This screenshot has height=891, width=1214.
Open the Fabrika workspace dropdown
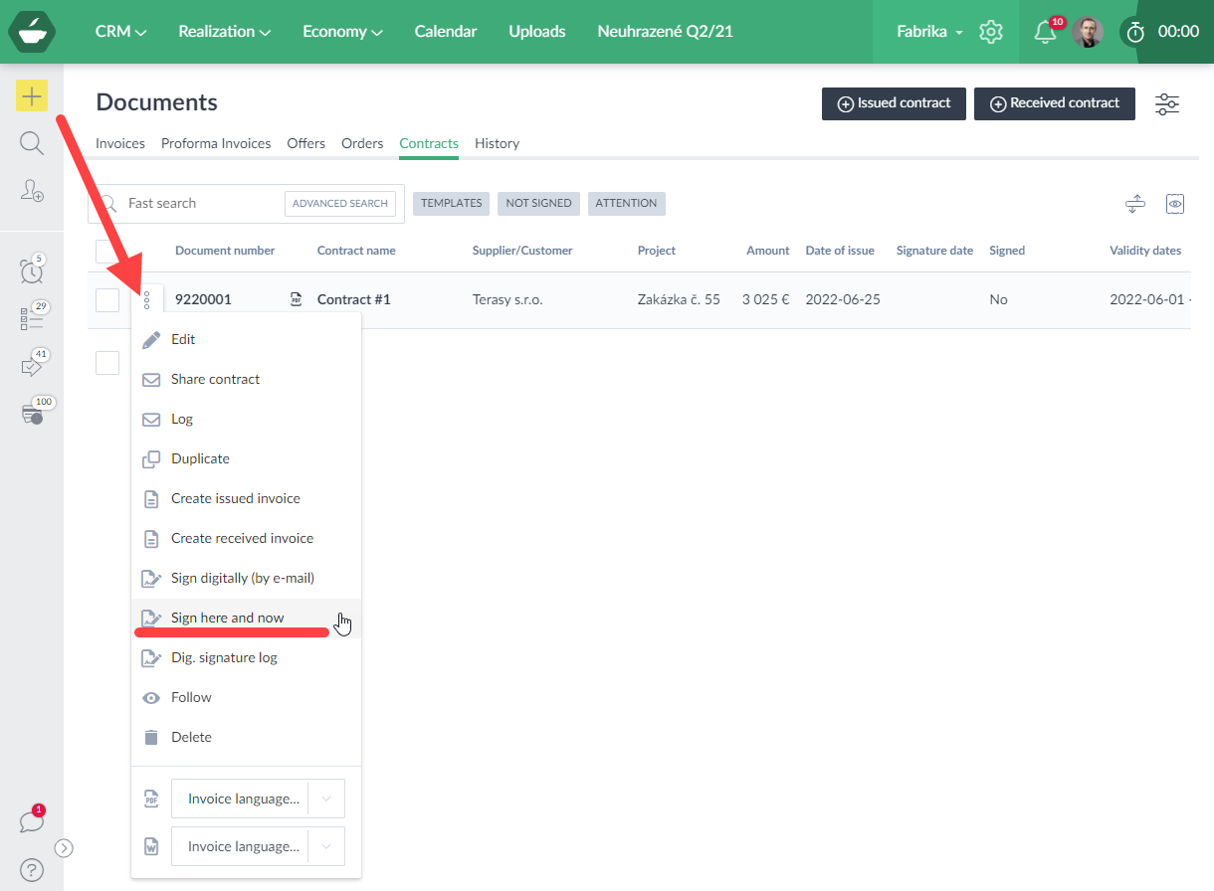tap(929, 32)
